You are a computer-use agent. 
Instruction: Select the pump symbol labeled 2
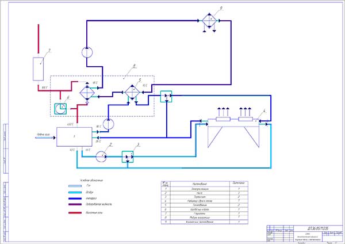pos(101,157)
